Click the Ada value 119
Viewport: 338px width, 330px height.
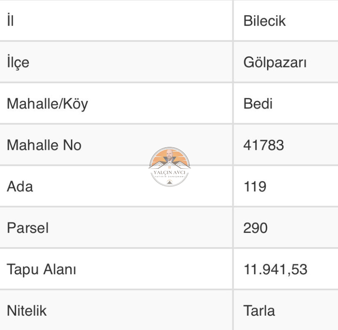[255, 187]
